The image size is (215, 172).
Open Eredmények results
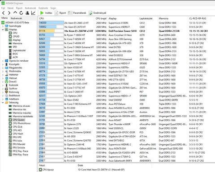click(97, 13)
